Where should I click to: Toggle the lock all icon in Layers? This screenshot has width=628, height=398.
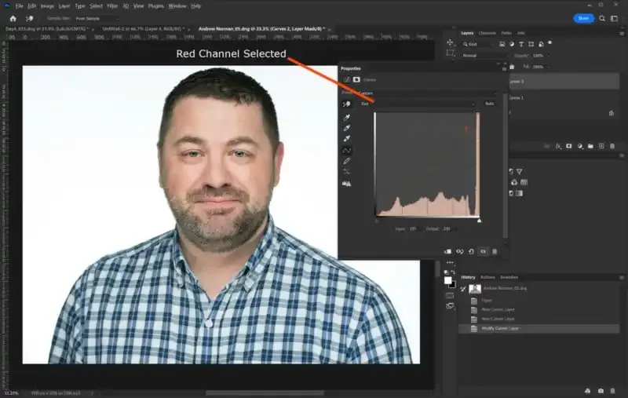coord(512,67)
